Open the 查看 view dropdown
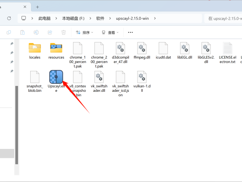This screenshot has height=182, width=242. (x=111, y=33)
